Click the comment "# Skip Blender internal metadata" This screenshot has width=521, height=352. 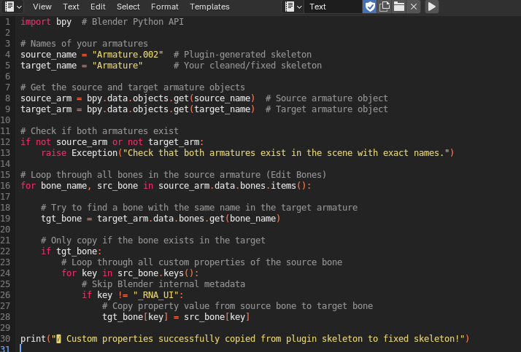click(163, 284)
